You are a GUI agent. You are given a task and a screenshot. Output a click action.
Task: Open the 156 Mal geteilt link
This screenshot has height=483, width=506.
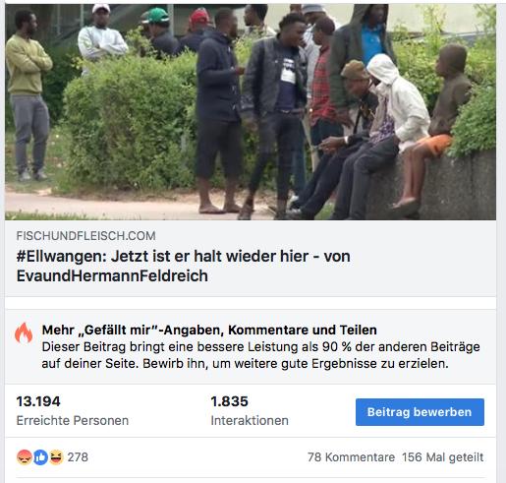(443, 457)
